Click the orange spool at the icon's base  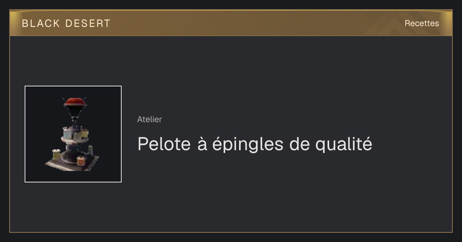[81, 161]
